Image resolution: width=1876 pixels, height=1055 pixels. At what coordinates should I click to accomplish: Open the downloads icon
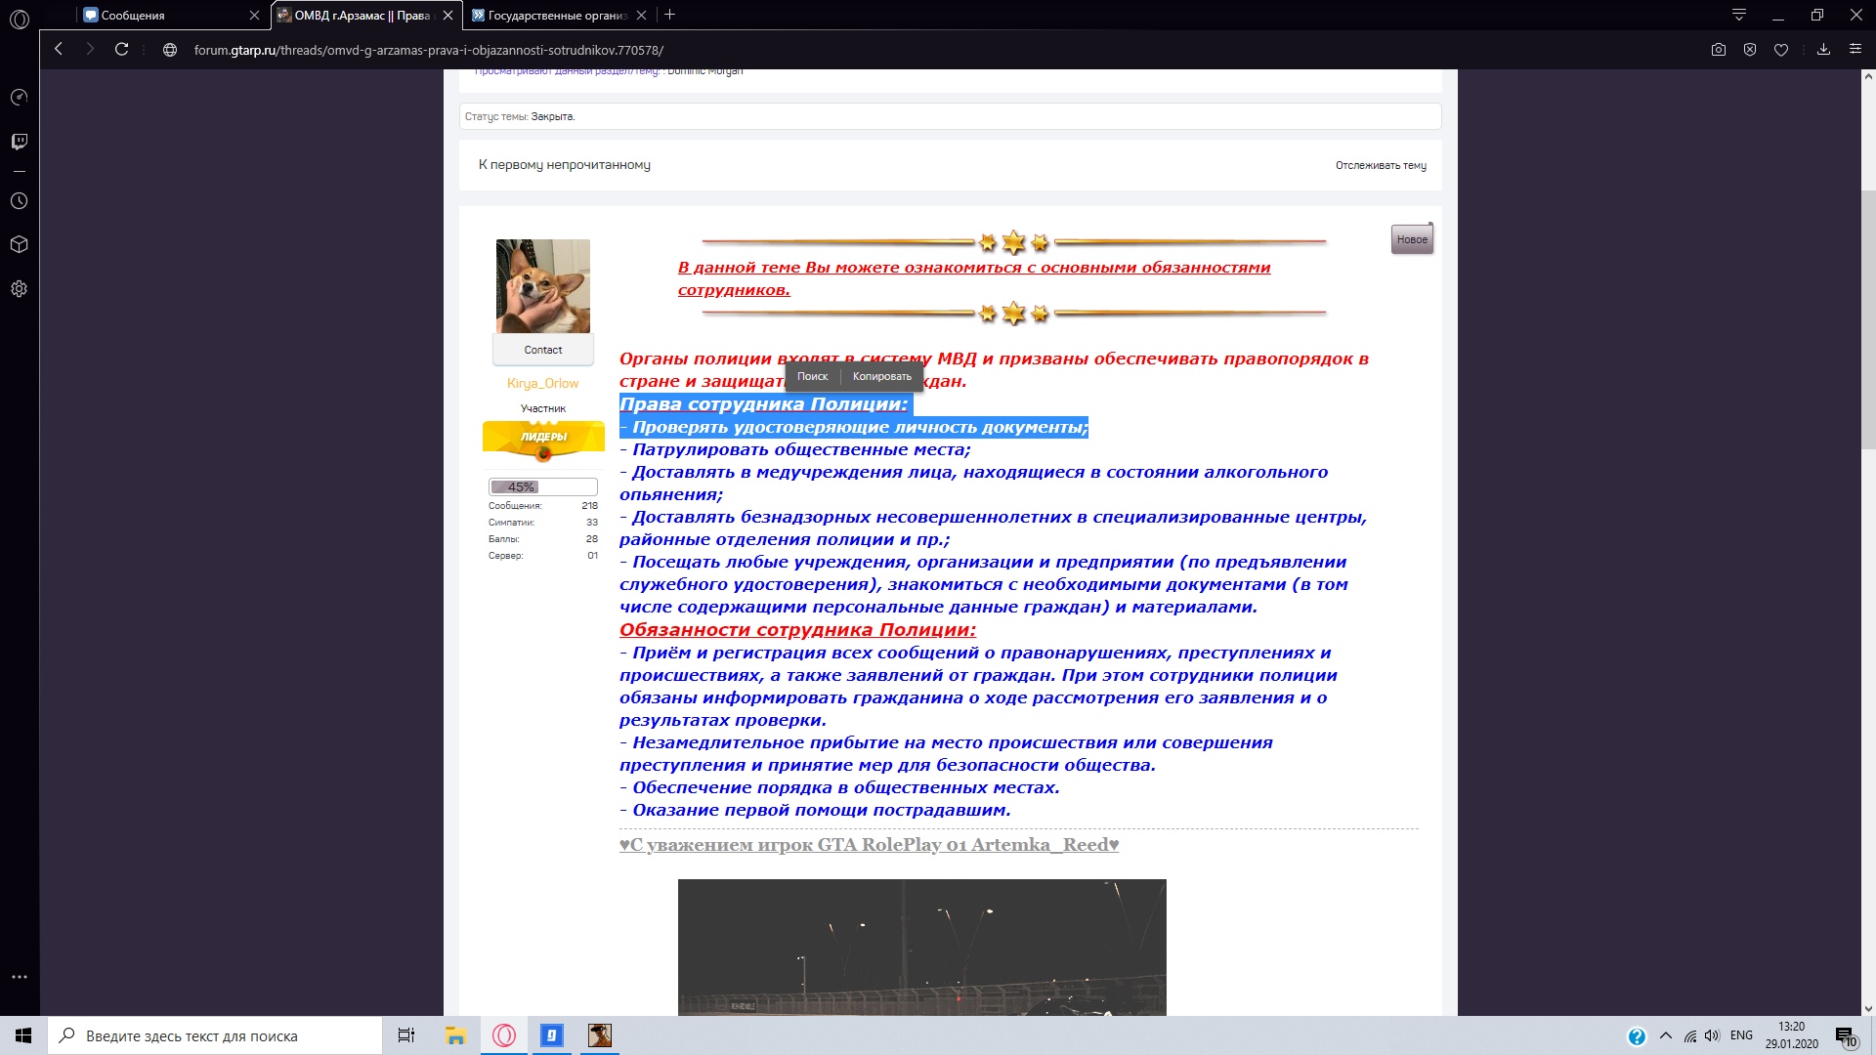(1823, 50)
